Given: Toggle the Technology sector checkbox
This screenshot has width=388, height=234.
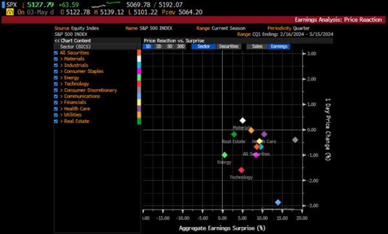Looking at the screenshot, I should pos(56,84).
